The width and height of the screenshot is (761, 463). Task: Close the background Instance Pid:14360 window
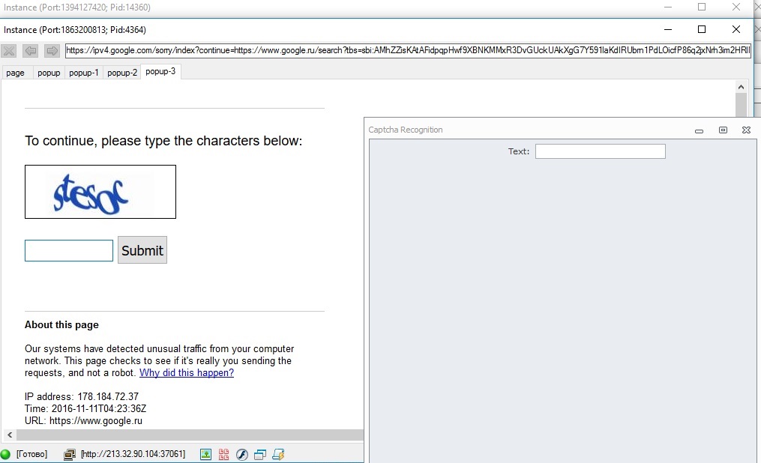click(736, 7)
